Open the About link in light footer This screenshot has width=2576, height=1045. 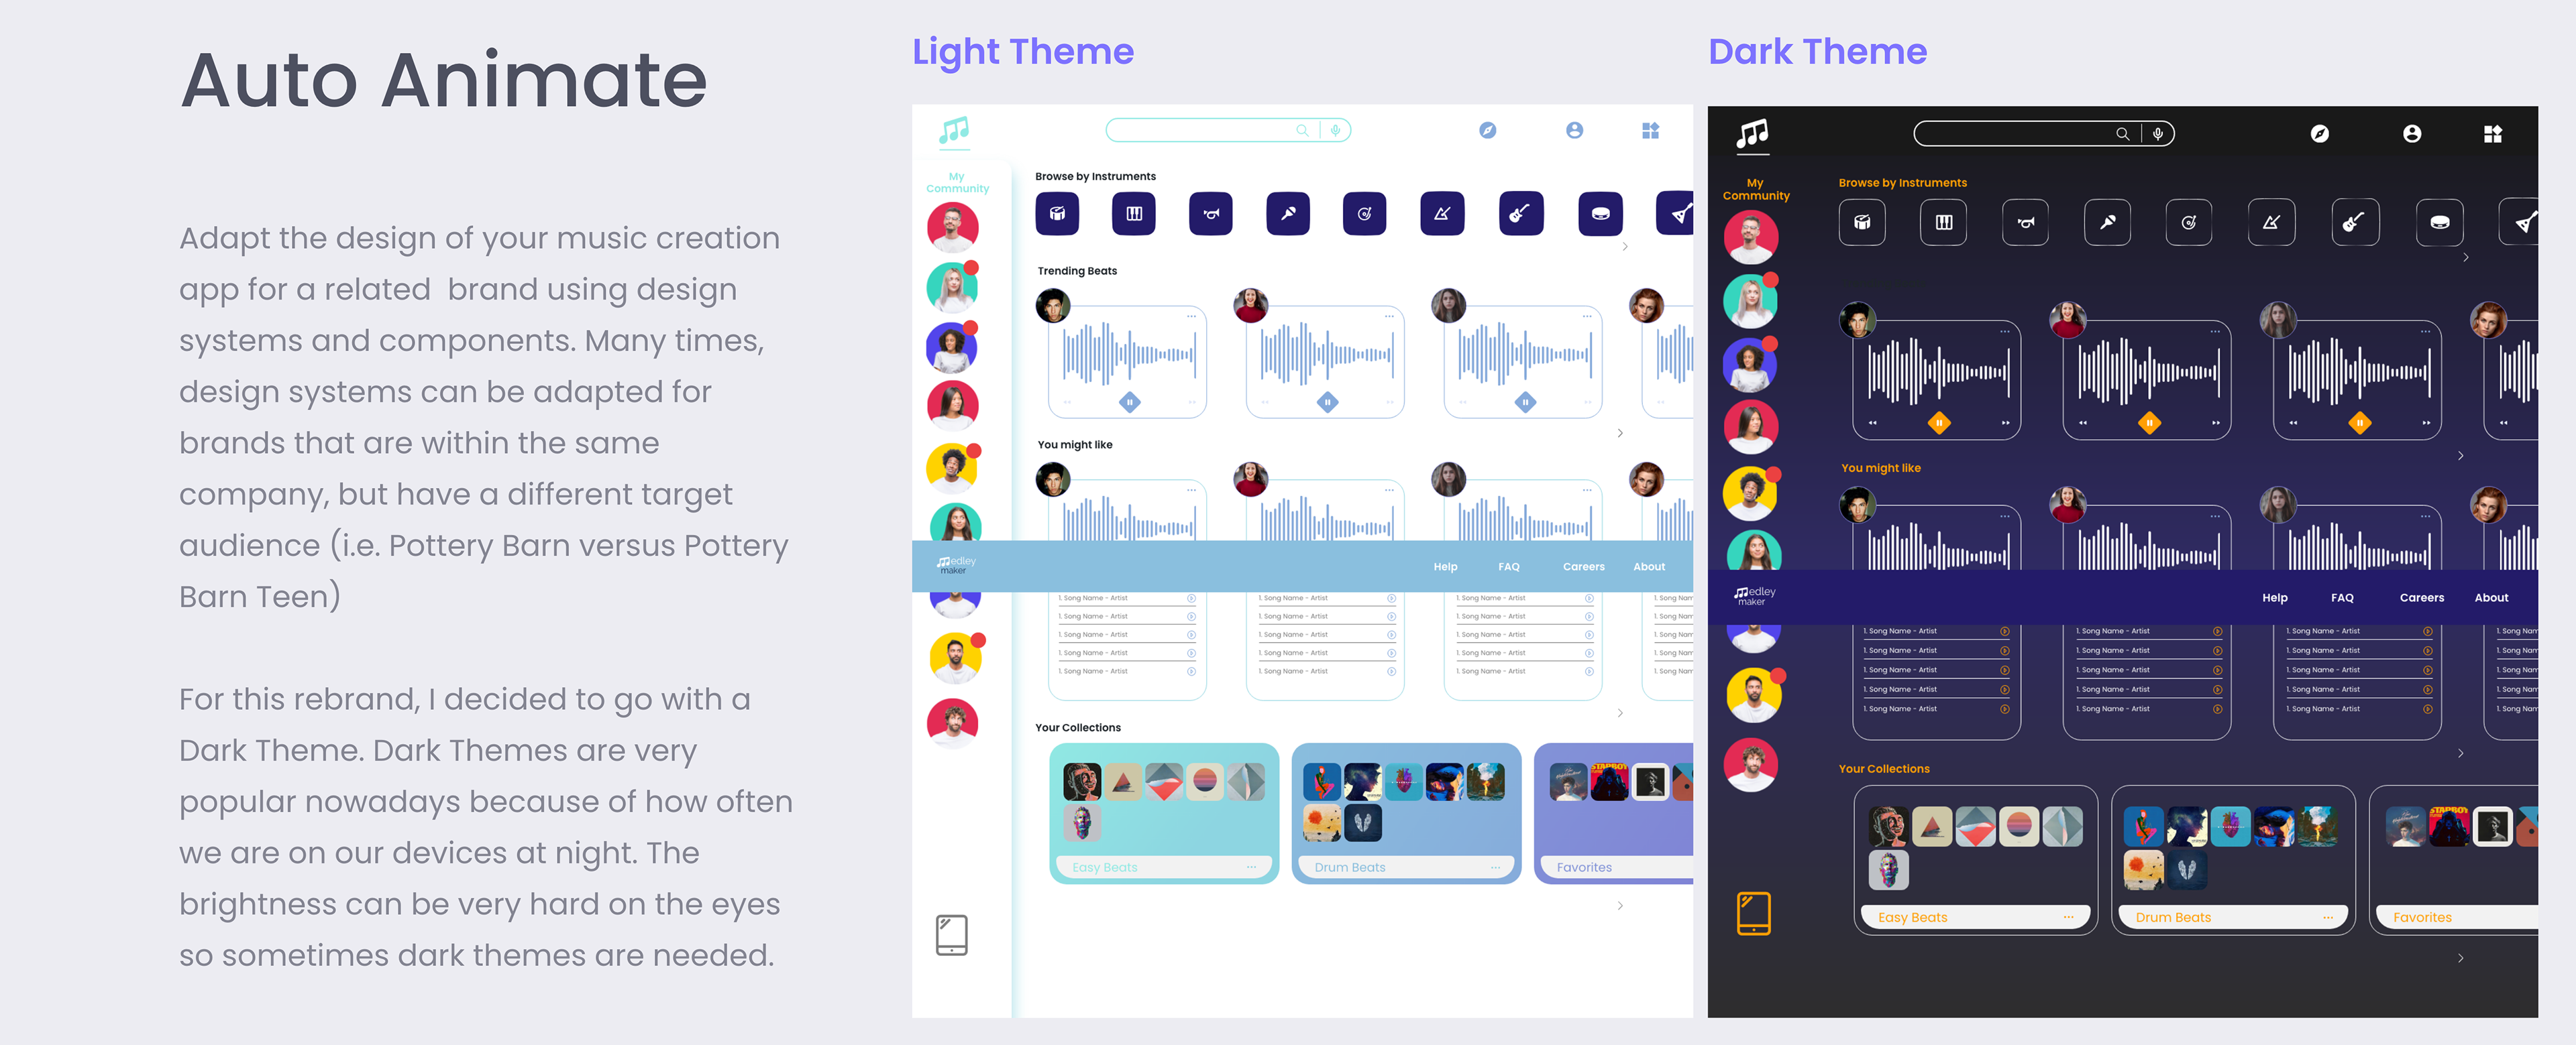coord(1648,566)
